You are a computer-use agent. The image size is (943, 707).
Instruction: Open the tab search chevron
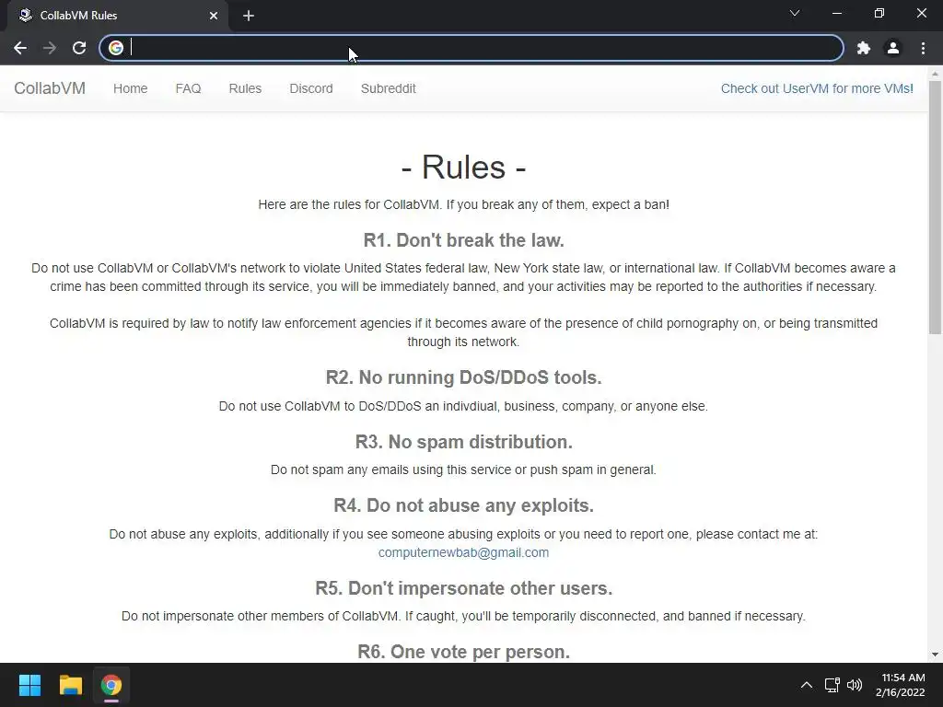click(x=795, y=13)
